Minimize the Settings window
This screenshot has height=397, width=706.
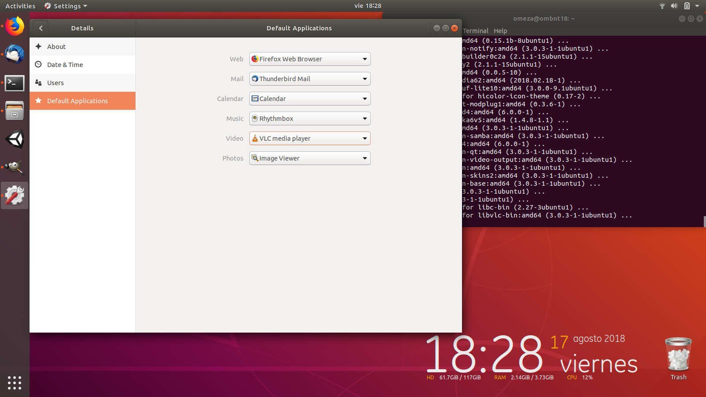pos(437,28)
